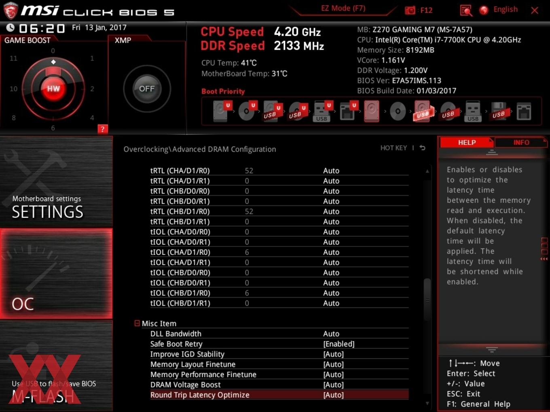
Task: Open the Motherboard SETTINGS section
Action: tap(56, 182)
